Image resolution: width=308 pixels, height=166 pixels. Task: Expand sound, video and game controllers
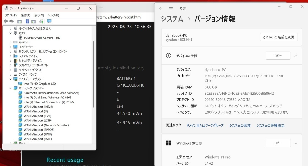click(11, 51)
